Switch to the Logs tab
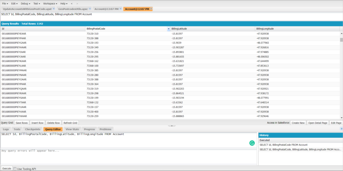The height and width of the screenshot is (171, 343). point(6,129)
